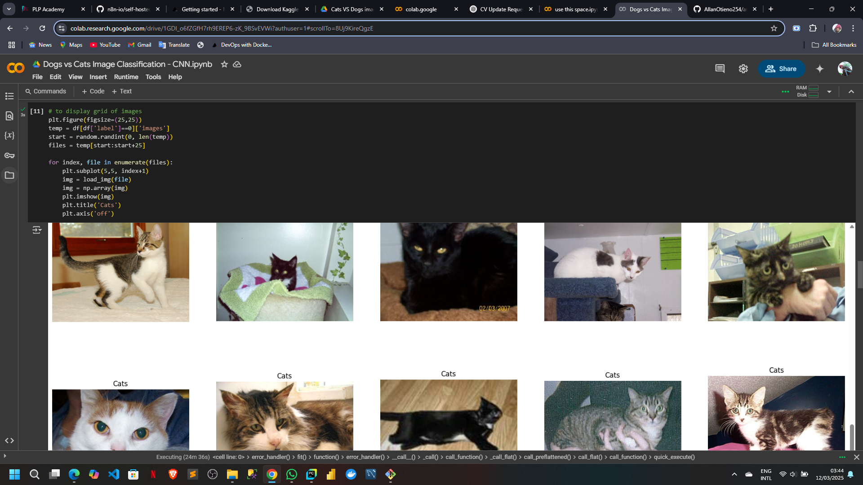Image resolution: width=863 pixels, height=485 pixels.
Task: Toggle output view options icon
Action: [x=37, y=230]
